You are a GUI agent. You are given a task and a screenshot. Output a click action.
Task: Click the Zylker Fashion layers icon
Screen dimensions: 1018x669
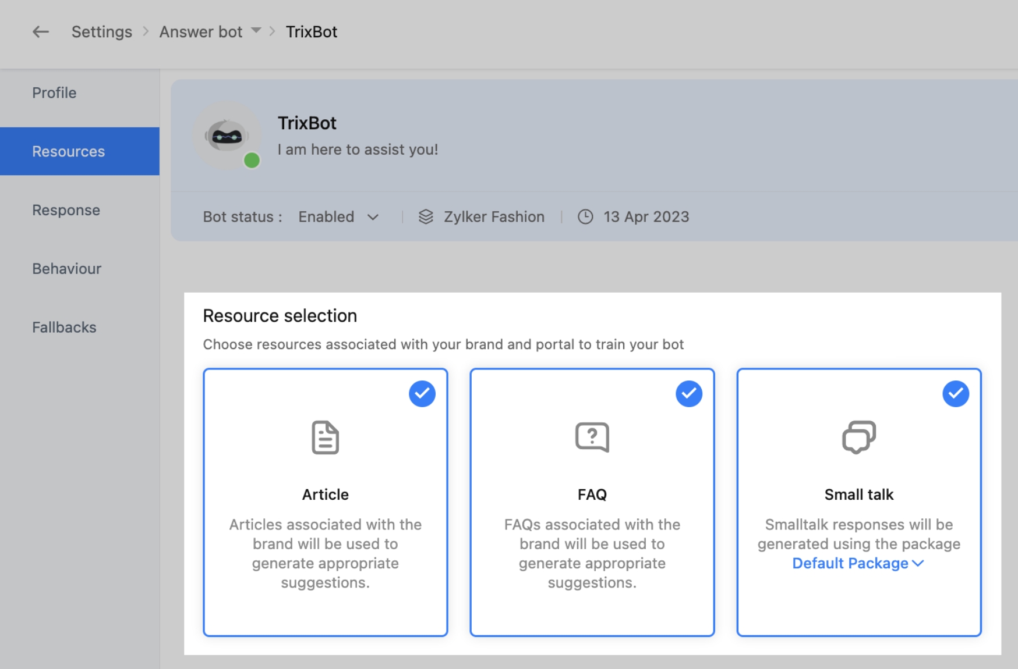click(426, 217)
